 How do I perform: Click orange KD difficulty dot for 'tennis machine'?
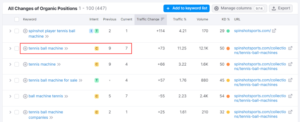click(228, 64)
